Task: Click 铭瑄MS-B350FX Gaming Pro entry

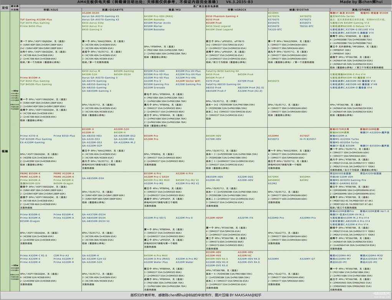Action: pos(348,180)
